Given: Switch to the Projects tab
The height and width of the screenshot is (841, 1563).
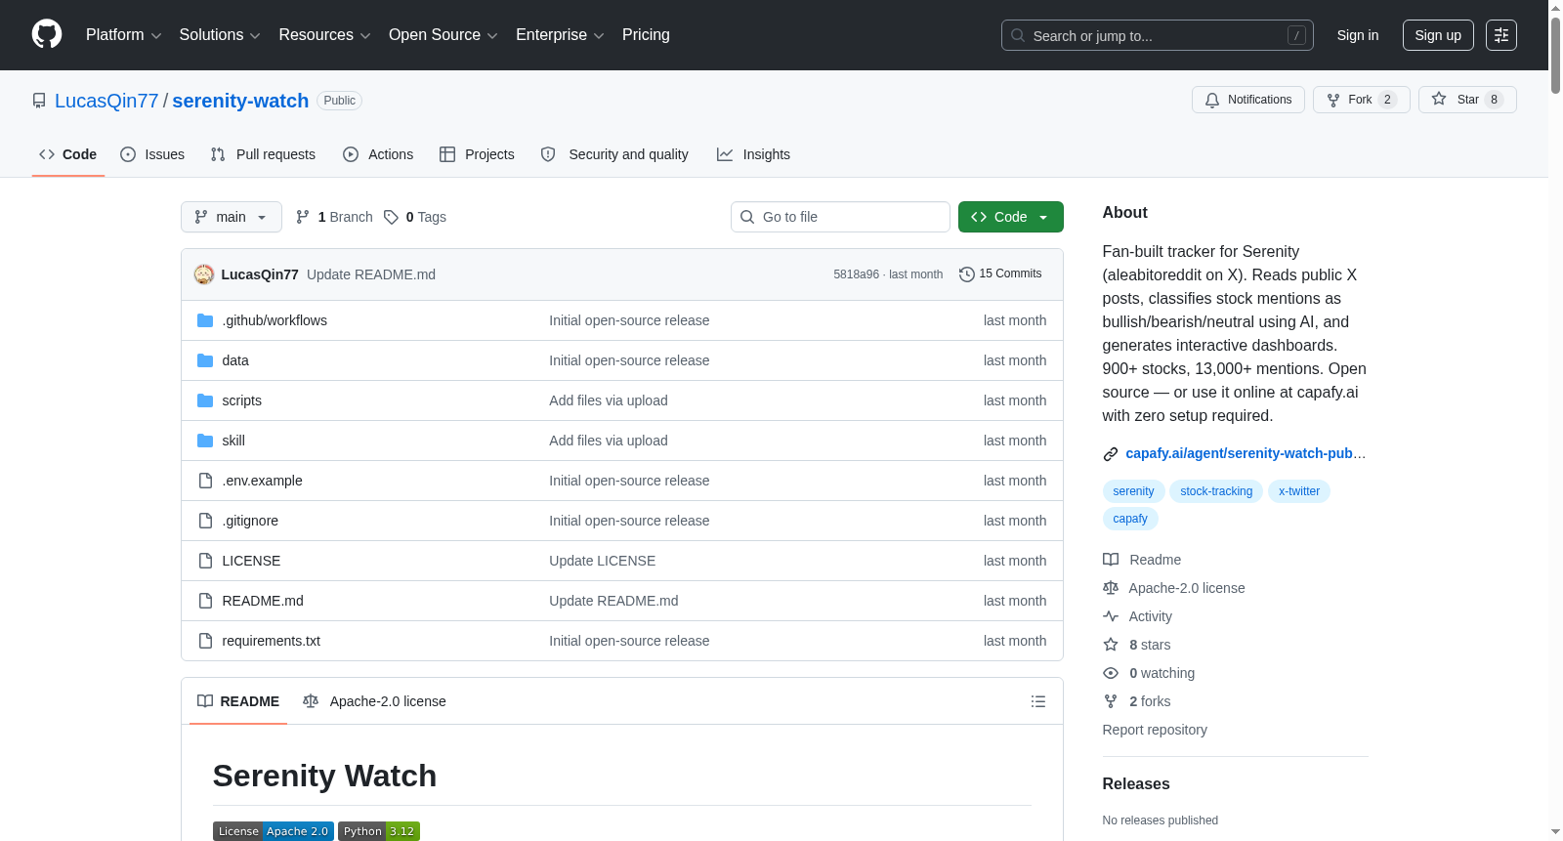Looking at the screenshot, I should point(477,154).
